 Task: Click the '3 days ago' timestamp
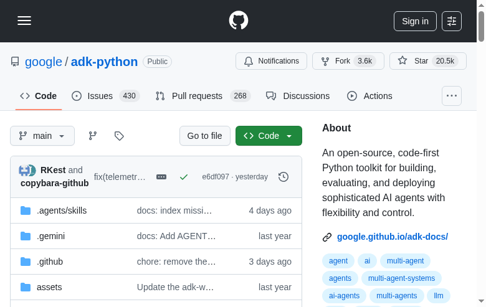click(x=270, y=262)
